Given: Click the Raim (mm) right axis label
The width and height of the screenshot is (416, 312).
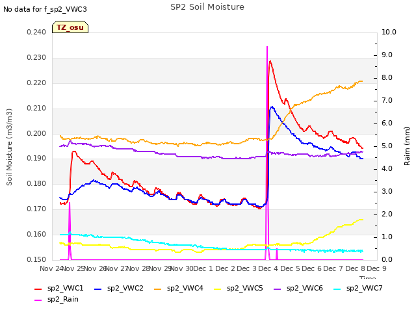Looking at the screenshot, I should coord(407,146).
